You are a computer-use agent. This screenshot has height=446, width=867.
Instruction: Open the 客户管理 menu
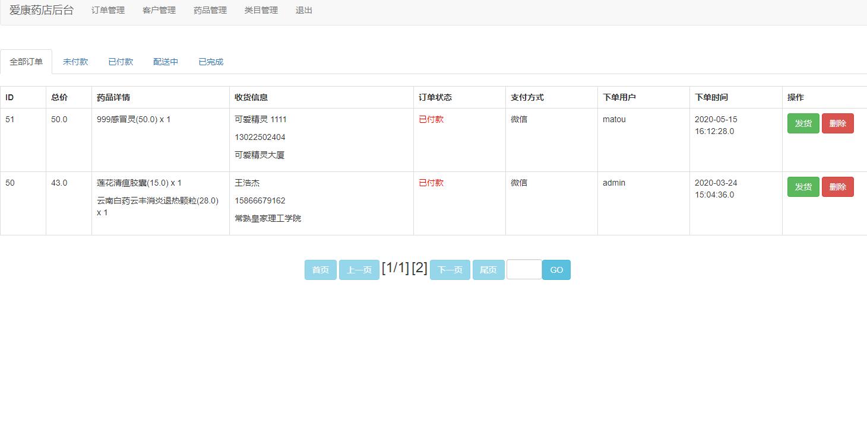point(159,10)
